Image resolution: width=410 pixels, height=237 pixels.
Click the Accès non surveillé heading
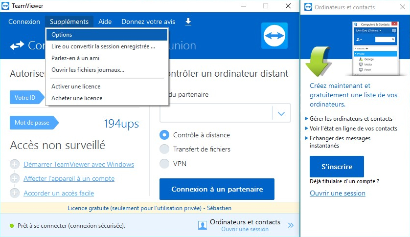pos(58,145)
